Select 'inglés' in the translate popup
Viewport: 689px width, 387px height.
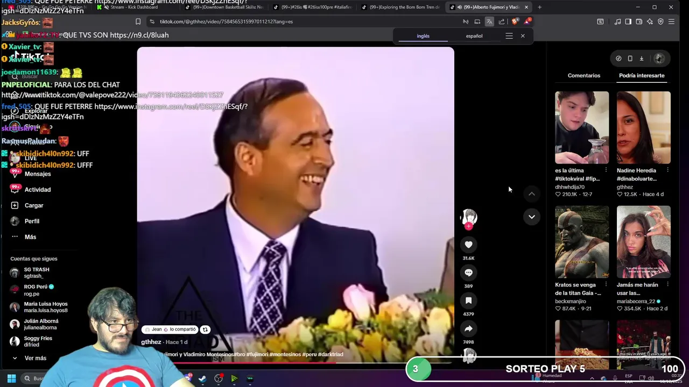(423, 36)
